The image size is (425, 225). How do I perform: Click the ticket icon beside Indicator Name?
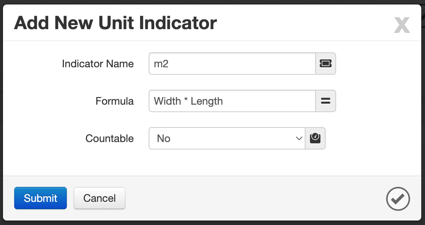(326, 64)
